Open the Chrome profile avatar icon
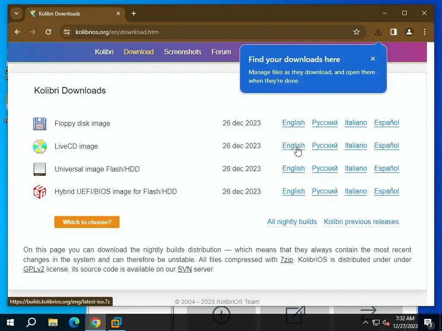Viewport: 442px width, 331px height. (409, 32)
